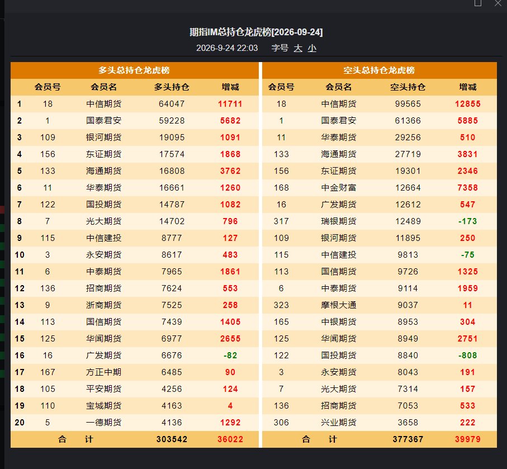Click short position value 19301
This screenshot has height=469, width=507.
(x=408, y=171)
